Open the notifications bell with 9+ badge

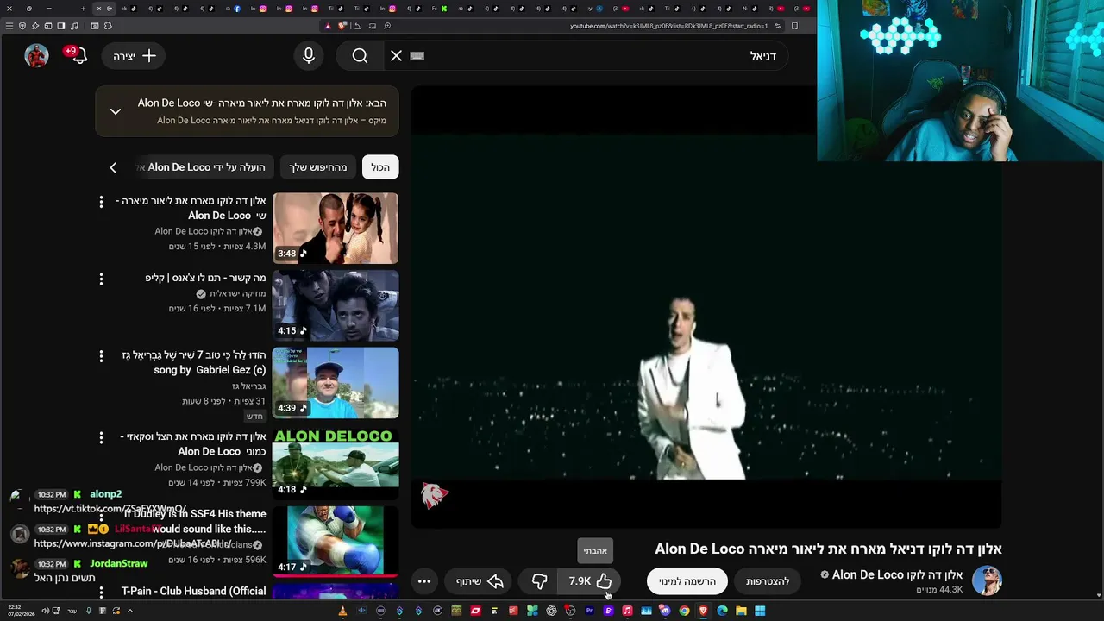pos(78,56)
